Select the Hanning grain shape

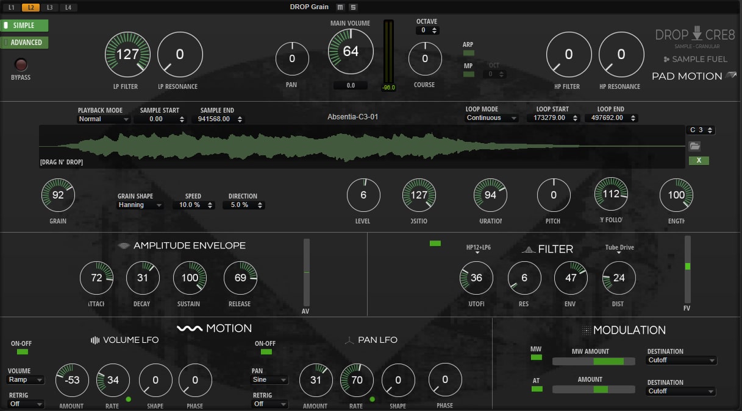[140, 205]
